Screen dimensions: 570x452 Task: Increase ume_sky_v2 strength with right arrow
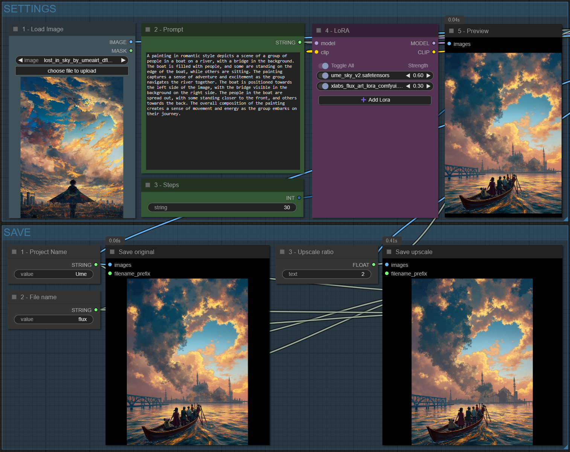(428, 76)
